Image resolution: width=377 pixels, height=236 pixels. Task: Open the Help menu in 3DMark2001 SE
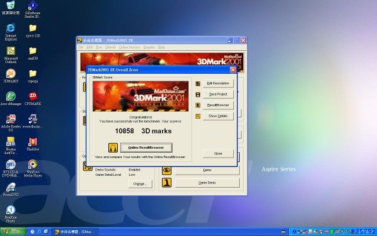coord(161,47)
